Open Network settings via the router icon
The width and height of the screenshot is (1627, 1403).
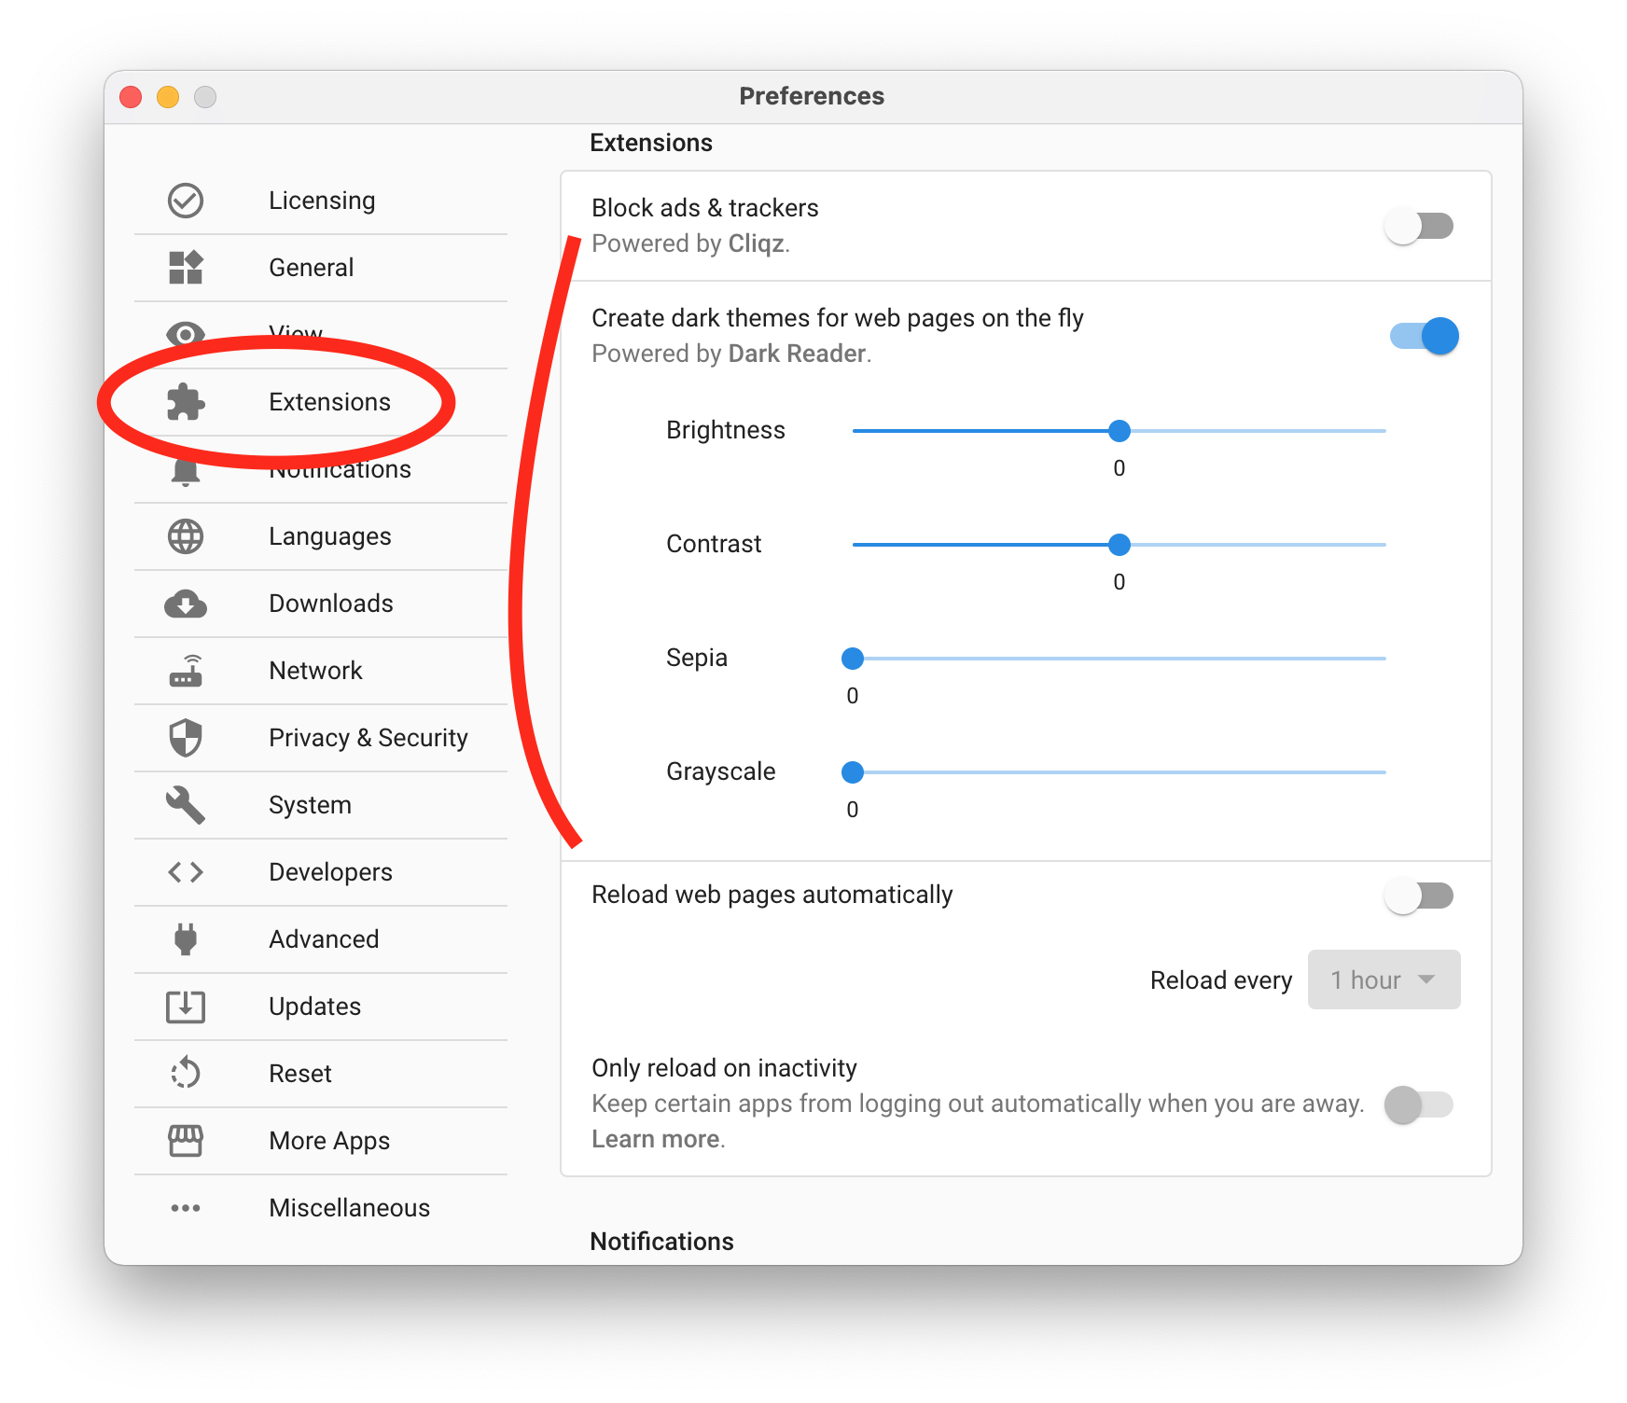[x=186, y=671]
